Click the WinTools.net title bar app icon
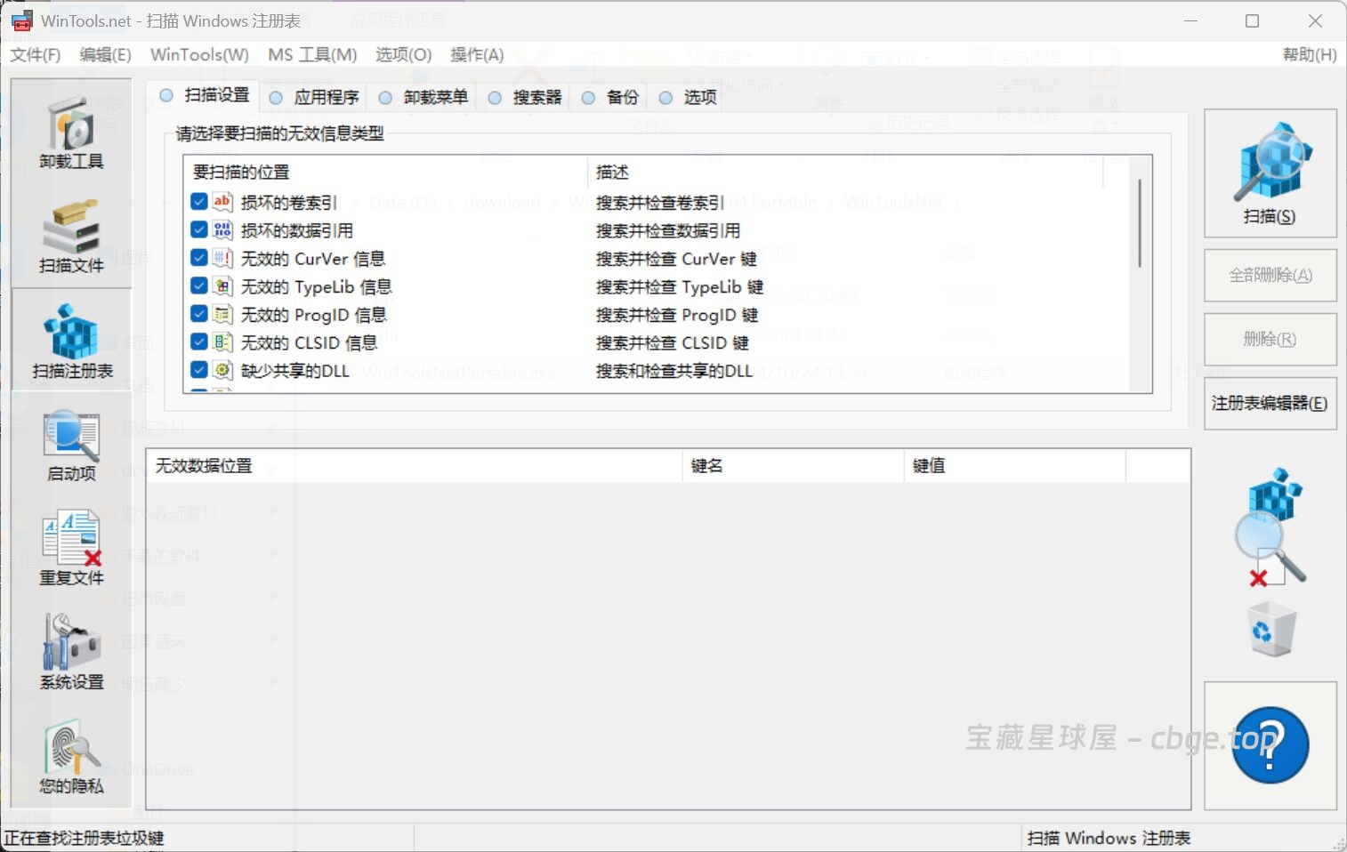The height and width of the screenshot is (852, 1347). [x=21, y=20]
